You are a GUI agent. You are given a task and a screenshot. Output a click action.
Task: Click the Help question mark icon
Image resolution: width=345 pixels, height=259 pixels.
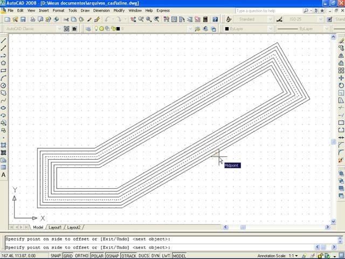(x=215, y=19)
